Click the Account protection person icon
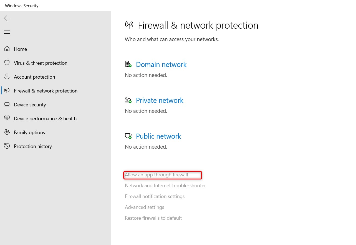Viewport: 356px width, 245px height. [7, 76]
